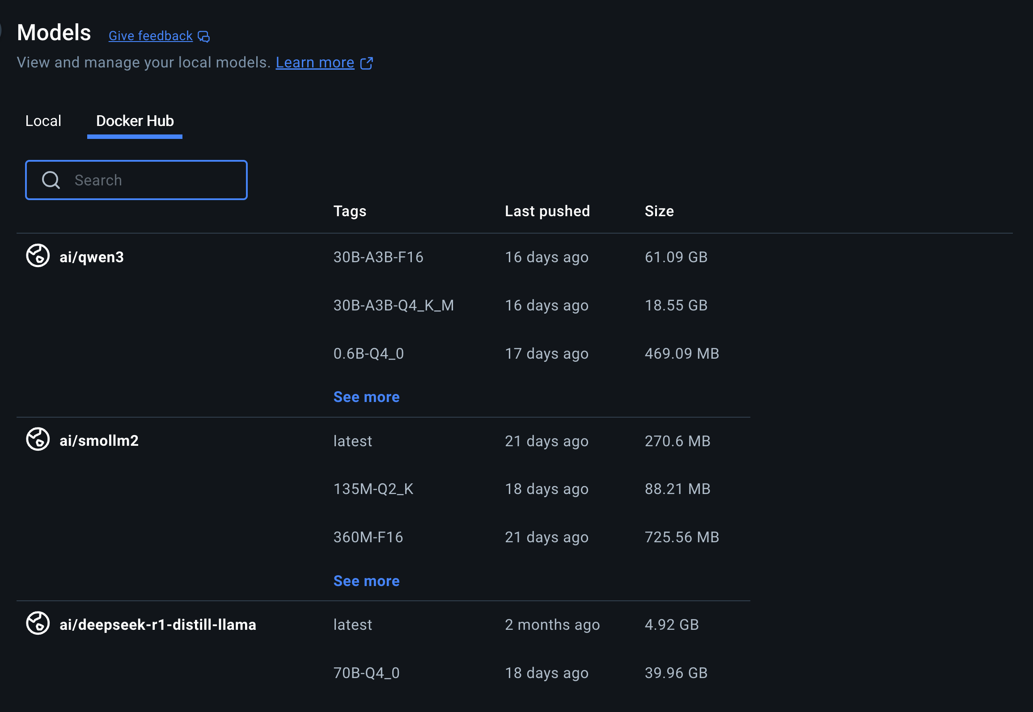Click the ai/smollm2 model icon
This screenshot has height=712, width=1033.
[38, 440]
